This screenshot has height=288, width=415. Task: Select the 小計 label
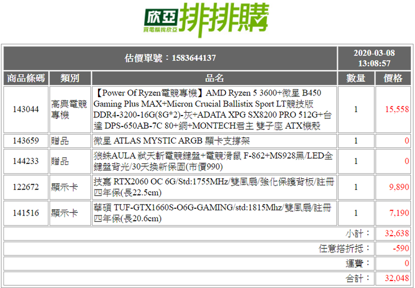pyautogui.click(x=358, y=233)
